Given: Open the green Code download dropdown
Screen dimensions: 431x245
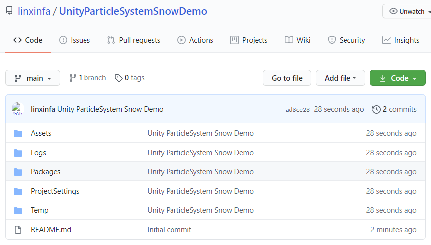Looking at the screenshot, I should 398,78.
